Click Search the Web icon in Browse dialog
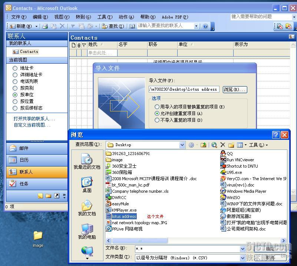 point(214,145)
